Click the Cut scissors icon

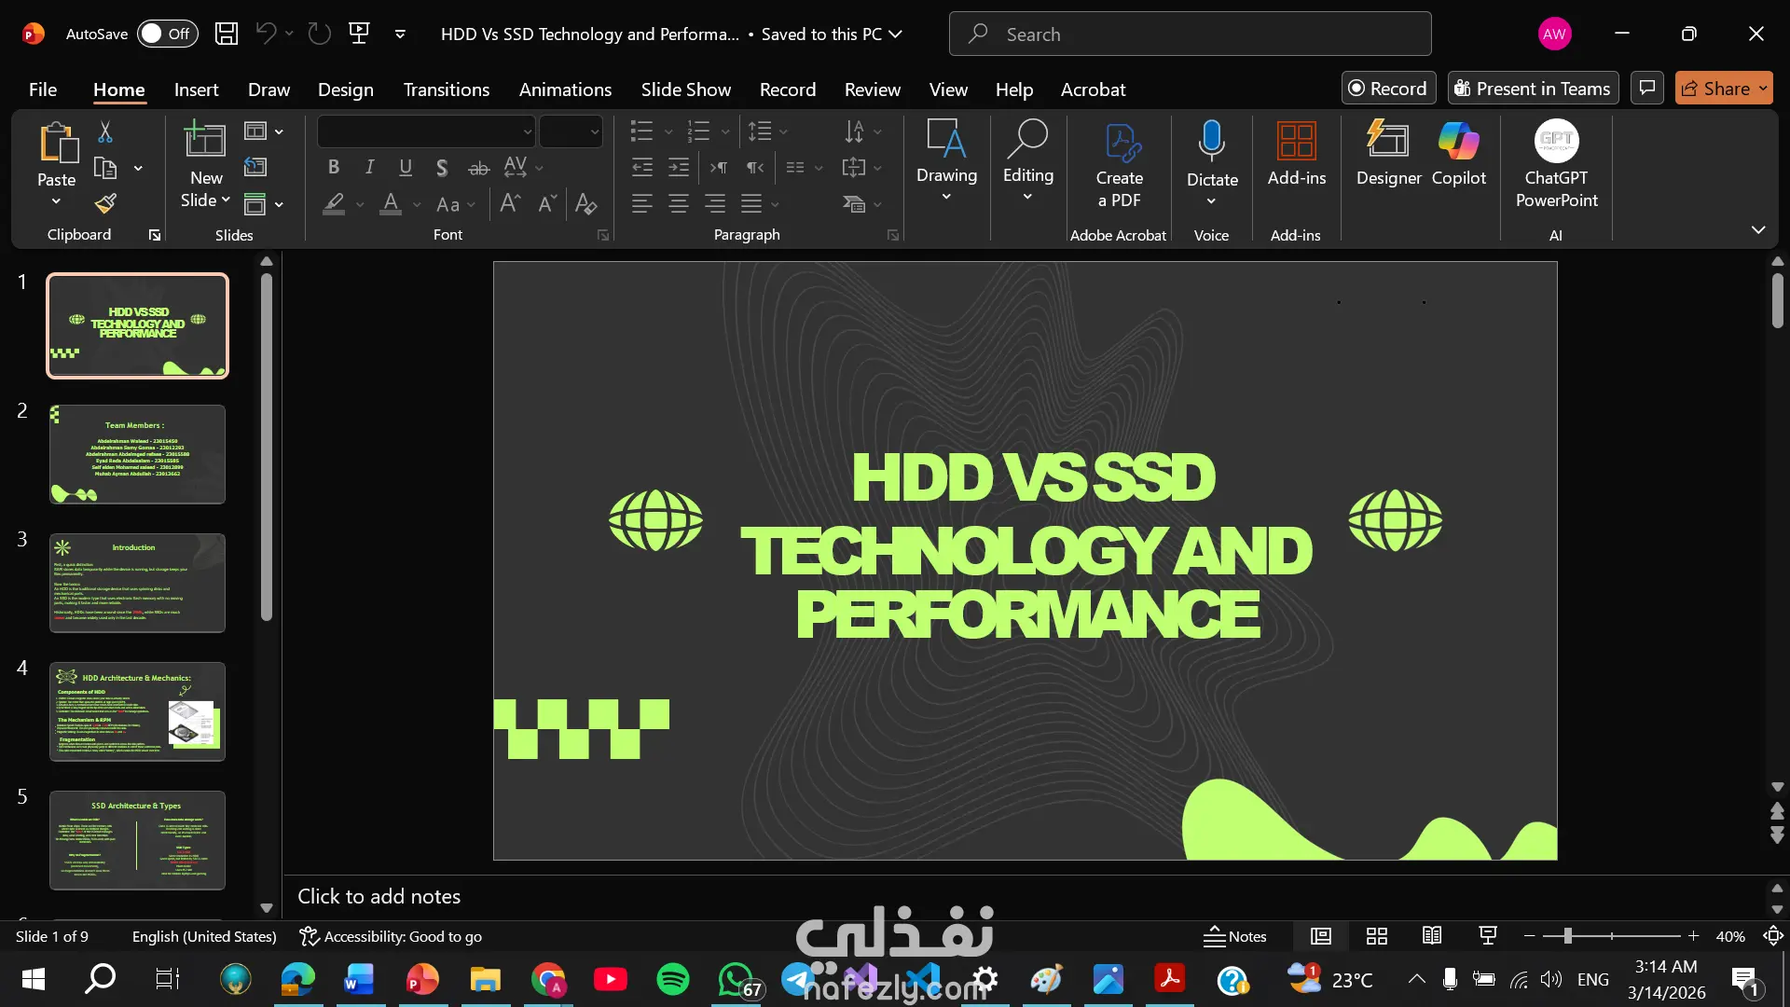[105, 132]
